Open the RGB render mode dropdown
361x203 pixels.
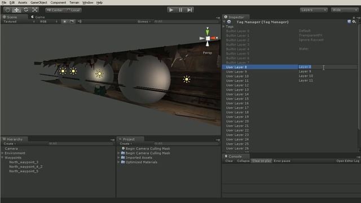point(49,21)
